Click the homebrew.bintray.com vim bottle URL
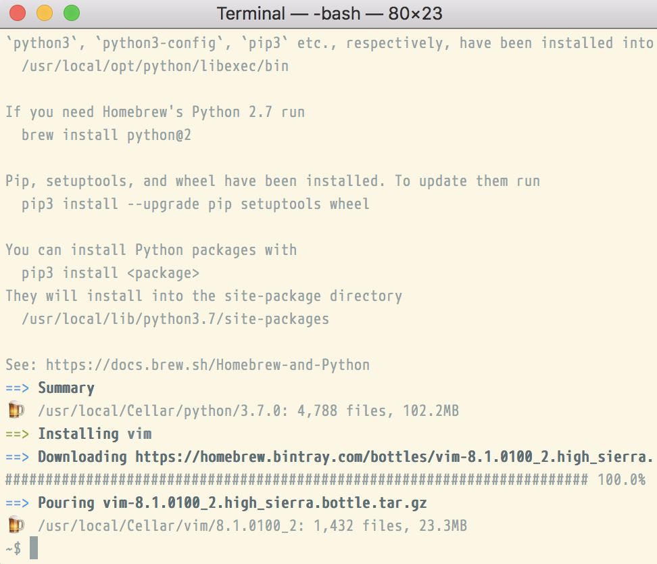This screenshot has width=657, height=564. click(394, 457)
